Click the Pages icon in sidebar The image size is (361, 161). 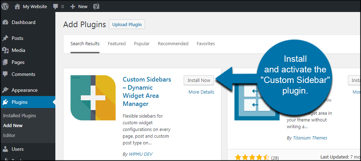coord(5,62)
